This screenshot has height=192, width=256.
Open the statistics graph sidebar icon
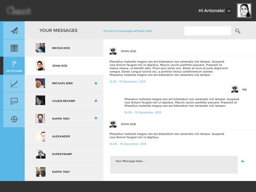click(x=13, y=83)
